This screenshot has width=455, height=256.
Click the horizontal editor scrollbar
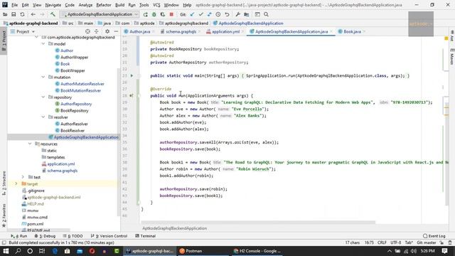click(258, 223)
